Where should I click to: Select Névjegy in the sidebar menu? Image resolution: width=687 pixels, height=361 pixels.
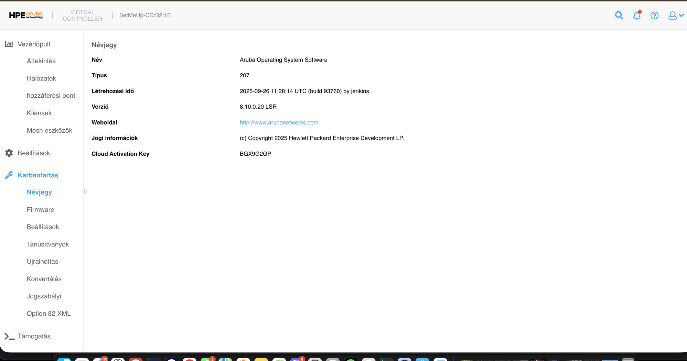tap(39, 192)
